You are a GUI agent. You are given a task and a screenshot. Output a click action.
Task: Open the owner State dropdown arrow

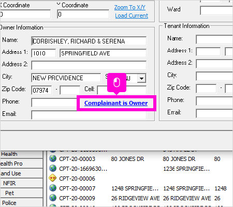click(x=142, y=78)
